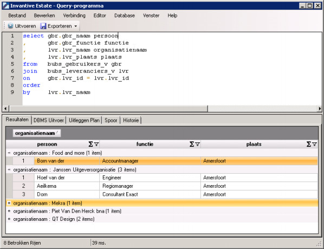This screenshot has width=324, height=249.
Task: Click sum icon in functie column header
Action: [x=192, y=144]
